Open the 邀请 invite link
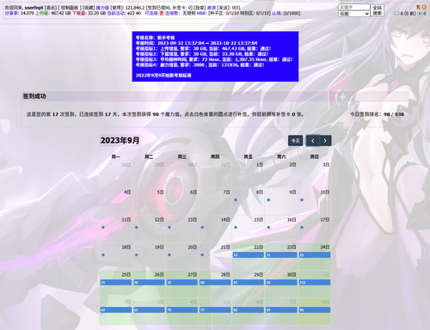 click(x=212, y=8)
